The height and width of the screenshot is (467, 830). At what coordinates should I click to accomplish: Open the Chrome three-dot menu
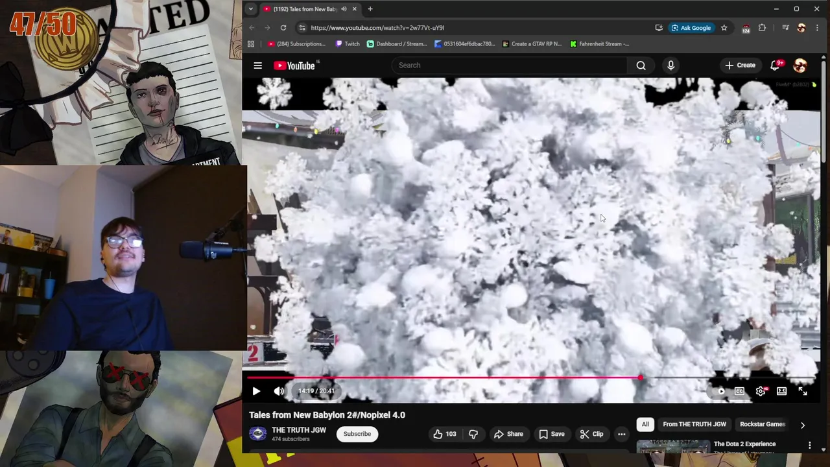pyautogui.click(x=817, y=28)
